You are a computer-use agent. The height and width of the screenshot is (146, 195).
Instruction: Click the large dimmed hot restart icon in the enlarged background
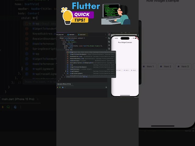point(8,107)
